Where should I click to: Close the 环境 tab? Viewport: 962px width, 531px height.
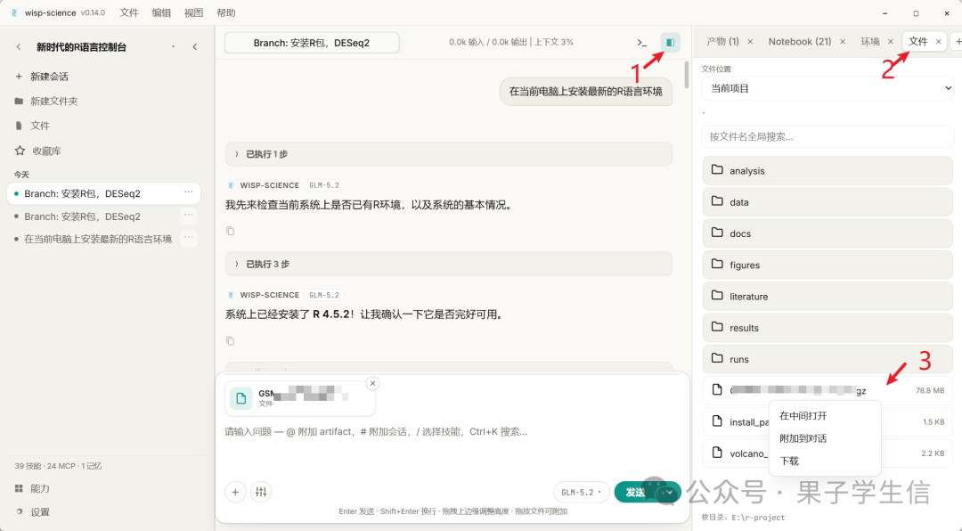pos(890,42)
